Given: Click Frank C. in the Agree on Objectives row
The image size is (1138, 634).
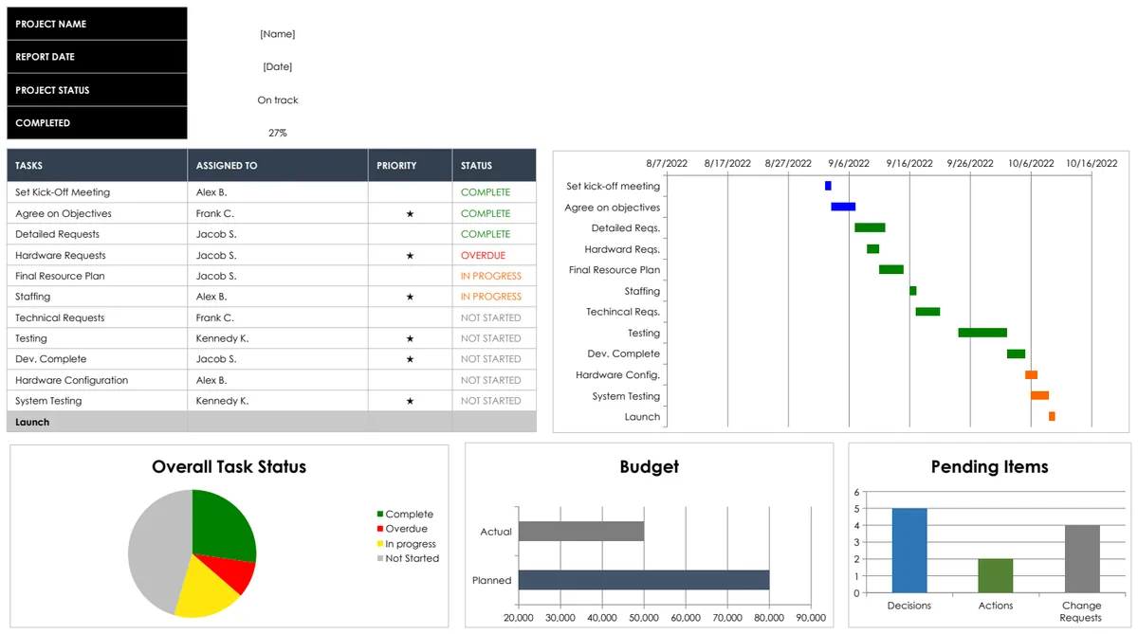Looking at the screenshot, I should tap(215, 213).
